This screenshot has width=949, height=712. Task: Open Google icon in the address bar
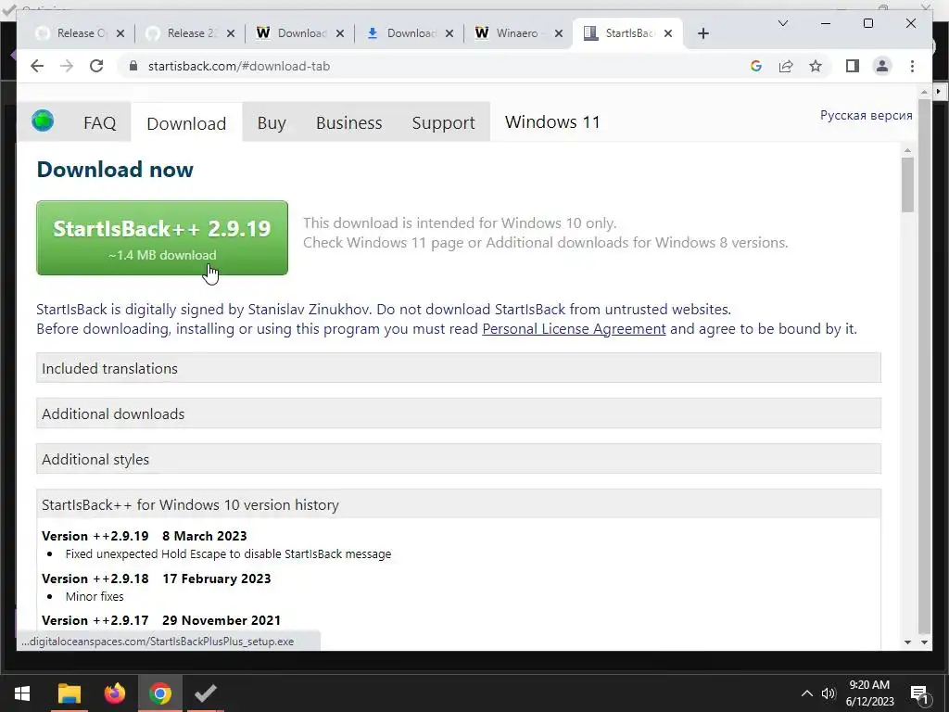point(756,66)
